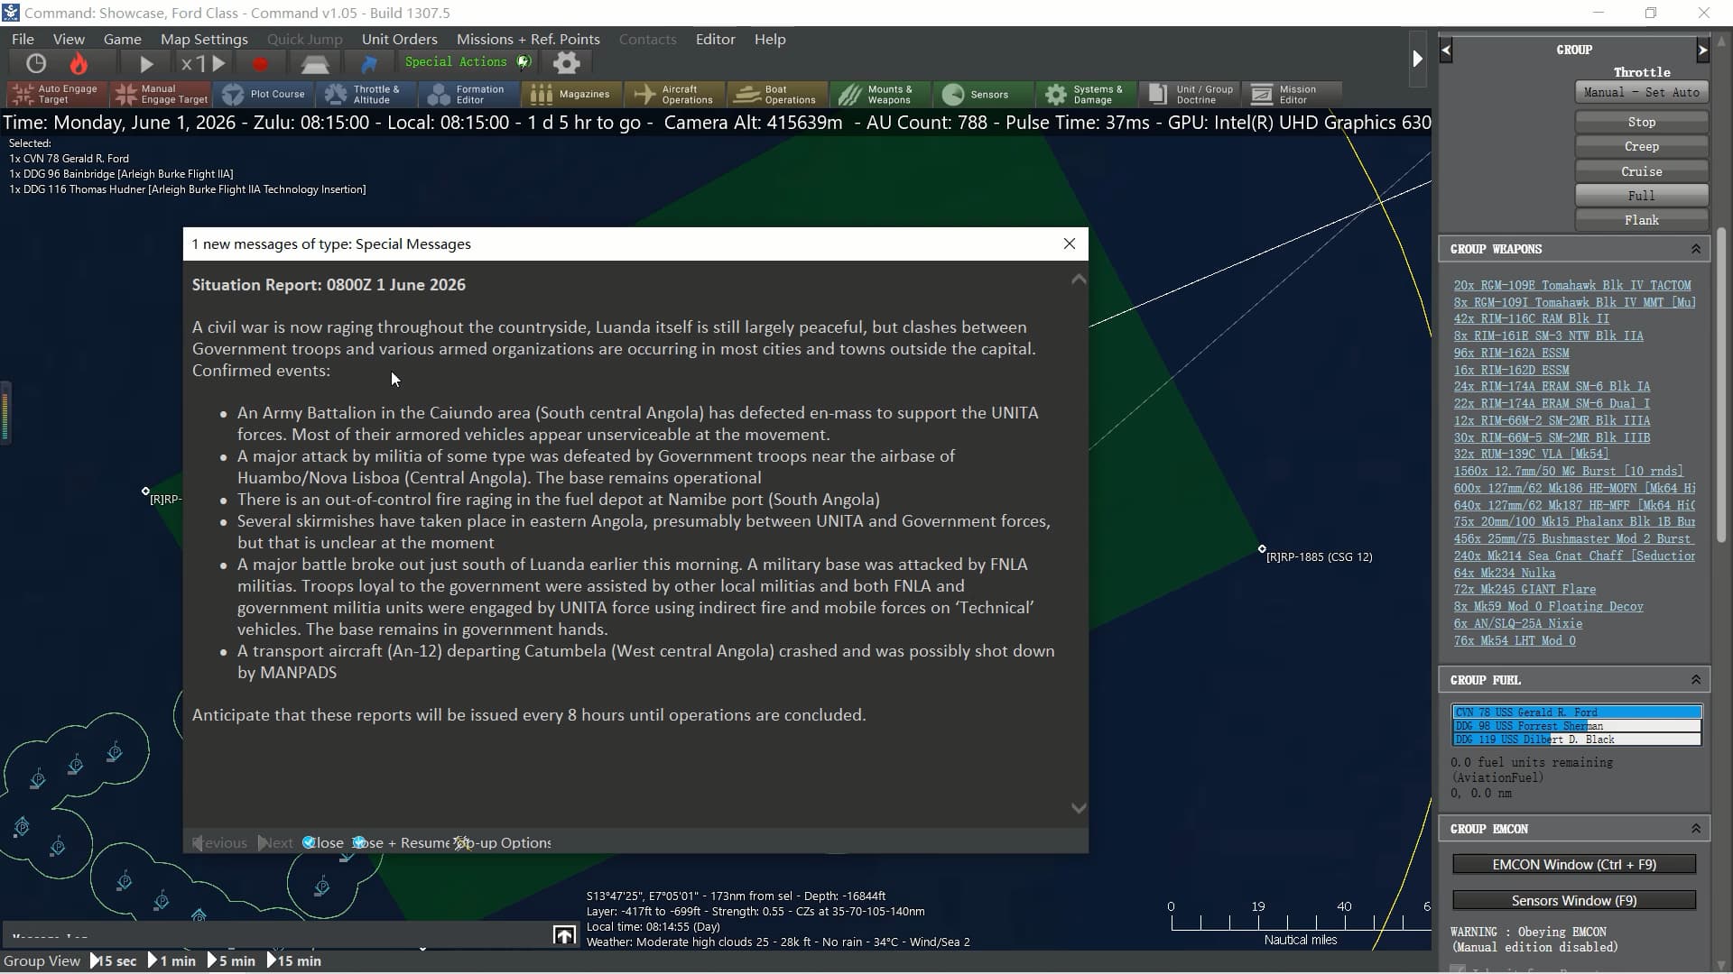Click Close in message popup footer
Viewport: 1733px width, 974px height.
[323, 842]
